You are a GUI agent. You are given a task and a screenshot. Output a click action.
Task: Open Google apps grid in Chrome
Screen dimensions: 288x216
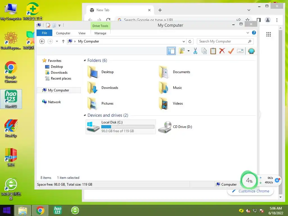tap(269, 34)
